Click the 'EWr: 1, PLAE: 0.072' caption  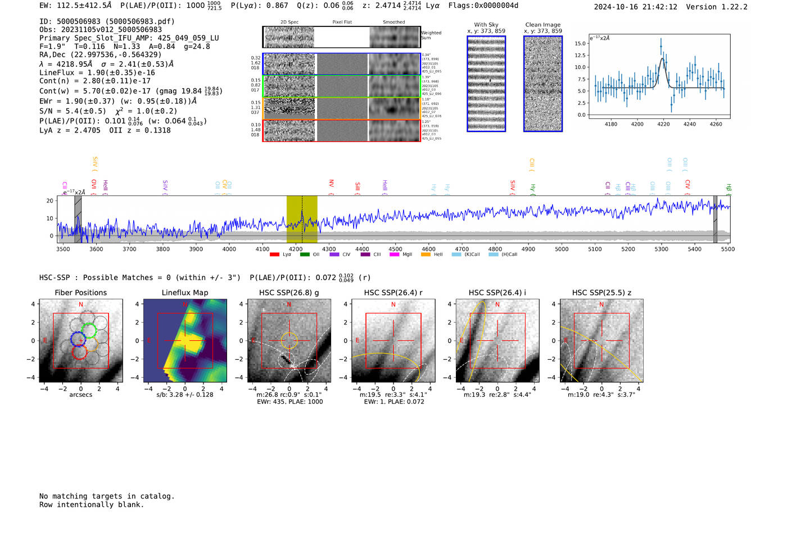(x=394, y=402)
